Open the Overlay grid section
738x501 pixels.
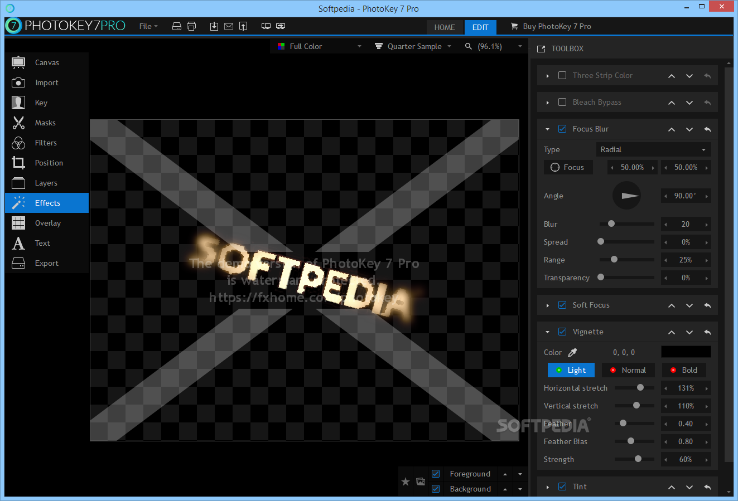(x=47, y=223)
